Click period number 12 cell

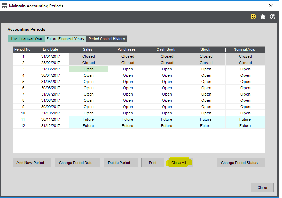pyautogui.click(x=23, y=126)
